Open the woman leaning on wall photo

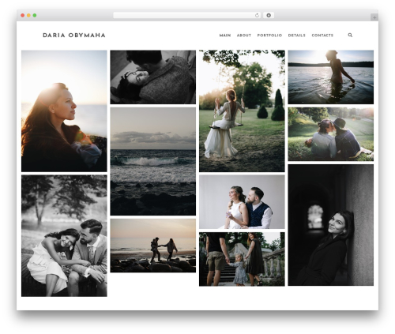click(330, 225)
